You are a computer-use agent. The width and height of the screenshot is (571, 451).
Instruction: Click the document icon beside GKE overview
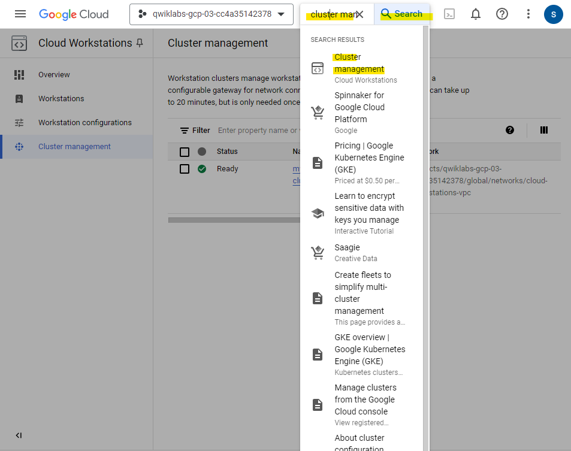[x=318, y=355]
